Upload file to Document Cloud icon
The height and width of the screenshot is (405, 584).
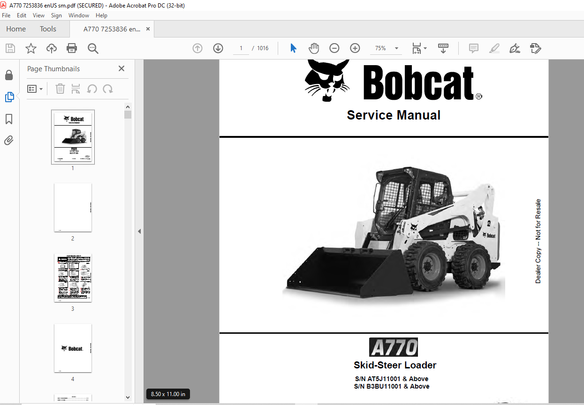point(52,48)
